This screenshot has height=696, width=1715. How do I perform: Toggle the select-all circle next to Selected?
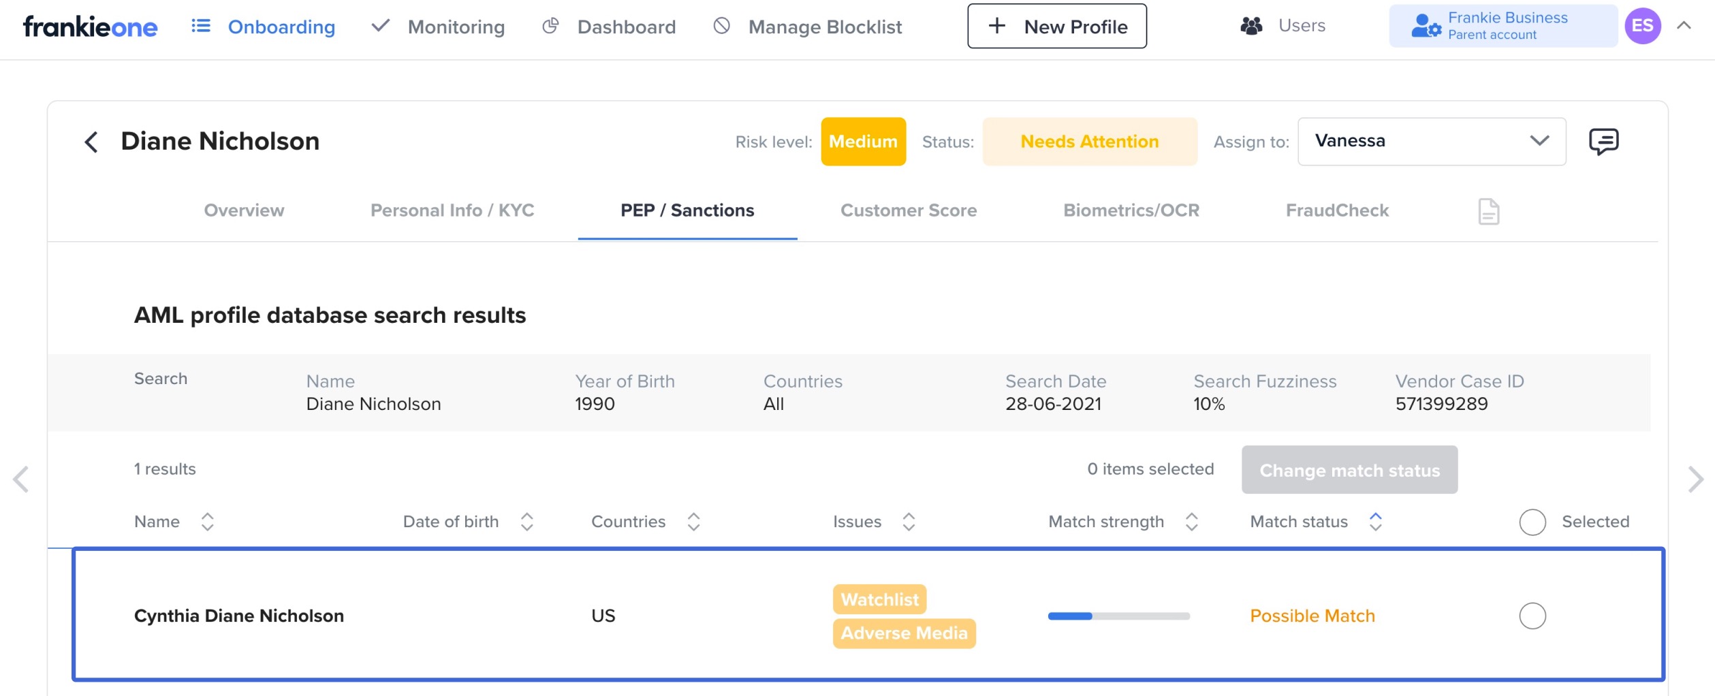coord(1532,522)
